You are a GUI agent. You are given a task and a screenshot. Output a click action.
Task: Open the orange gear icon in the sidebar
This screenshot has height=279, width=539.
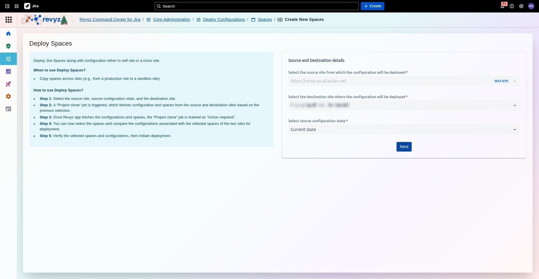point(8,96)
